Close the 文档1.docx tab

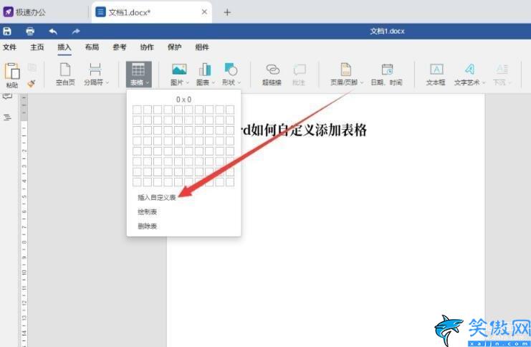[204, 12]
